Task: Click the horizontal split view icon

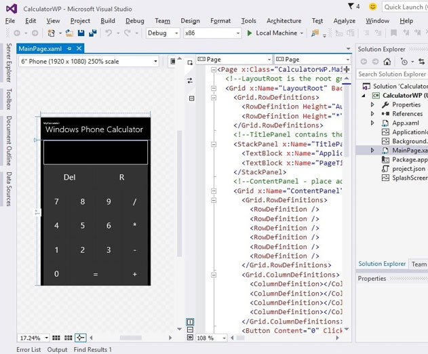Action: [190, 330]
